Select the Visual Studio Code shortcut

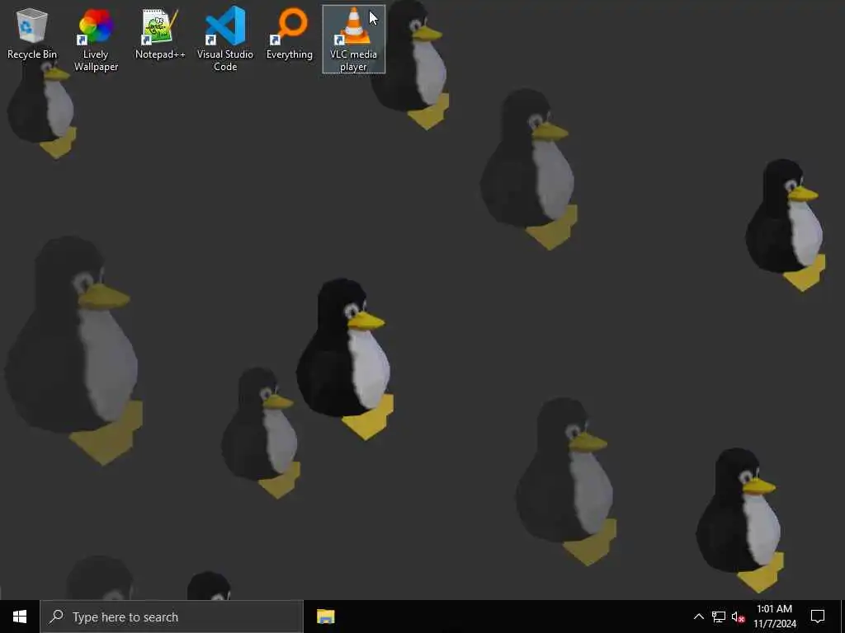click(x=225, y=40)
